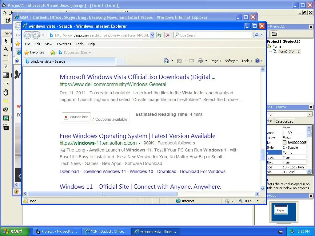315x236 pixels.
Task: Open the Page menu dropdown
Action: 216,61
